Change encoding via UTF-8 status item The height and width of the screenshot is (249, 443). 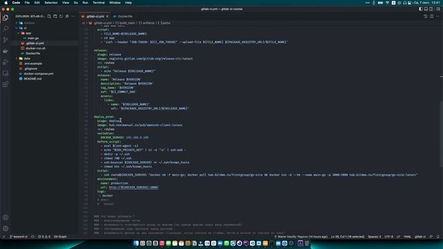click(x=389, y=237)
